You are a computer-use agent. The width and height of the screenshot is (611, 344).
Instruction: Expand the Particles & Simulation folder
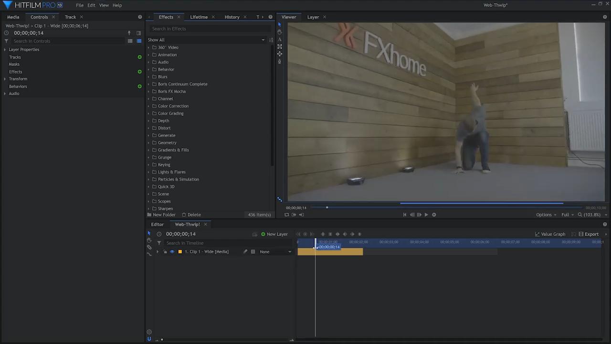click(148, 179)
